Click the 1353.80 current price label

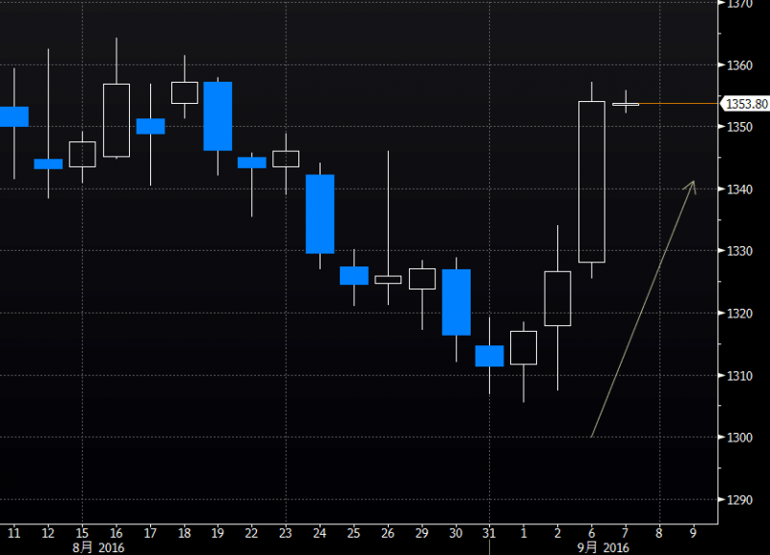coord(746,104)
